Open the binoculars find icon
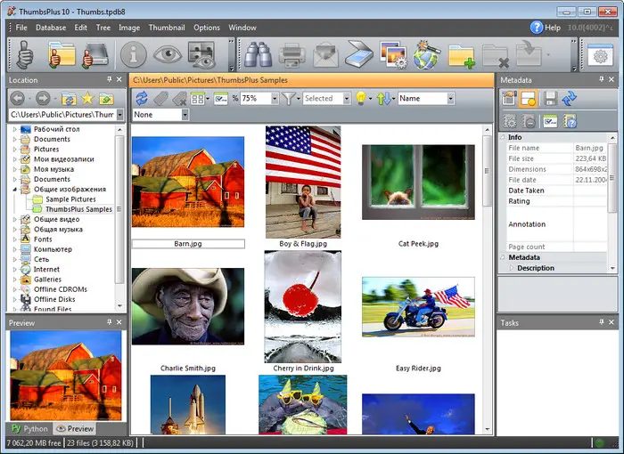Image resolution: width=624 pixels, height=454 pixels. click(x=258, y=54)
